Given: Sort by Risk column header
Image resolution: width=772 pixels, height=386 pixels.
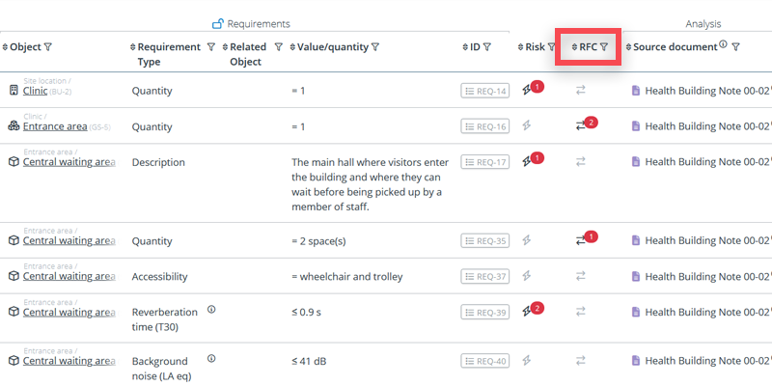Looking at the screenshot, I should pos(520,46).
